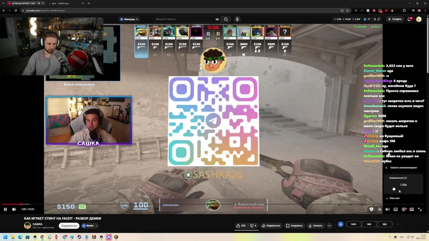This screenshot has height=241, width=429.
Task: Mute the video volume speaker icon
Action: click(x=14, y=209)
